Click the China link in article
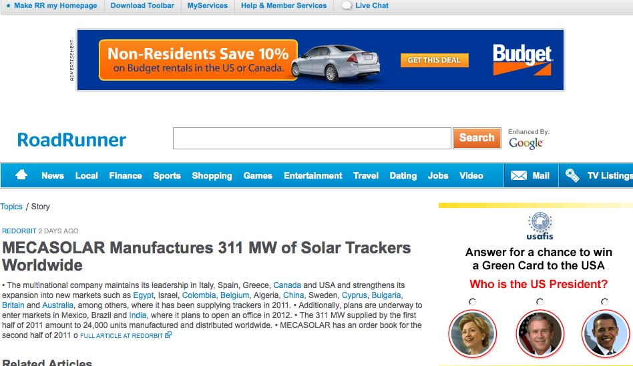Screen dimensions: 633x366 (294, 295)
